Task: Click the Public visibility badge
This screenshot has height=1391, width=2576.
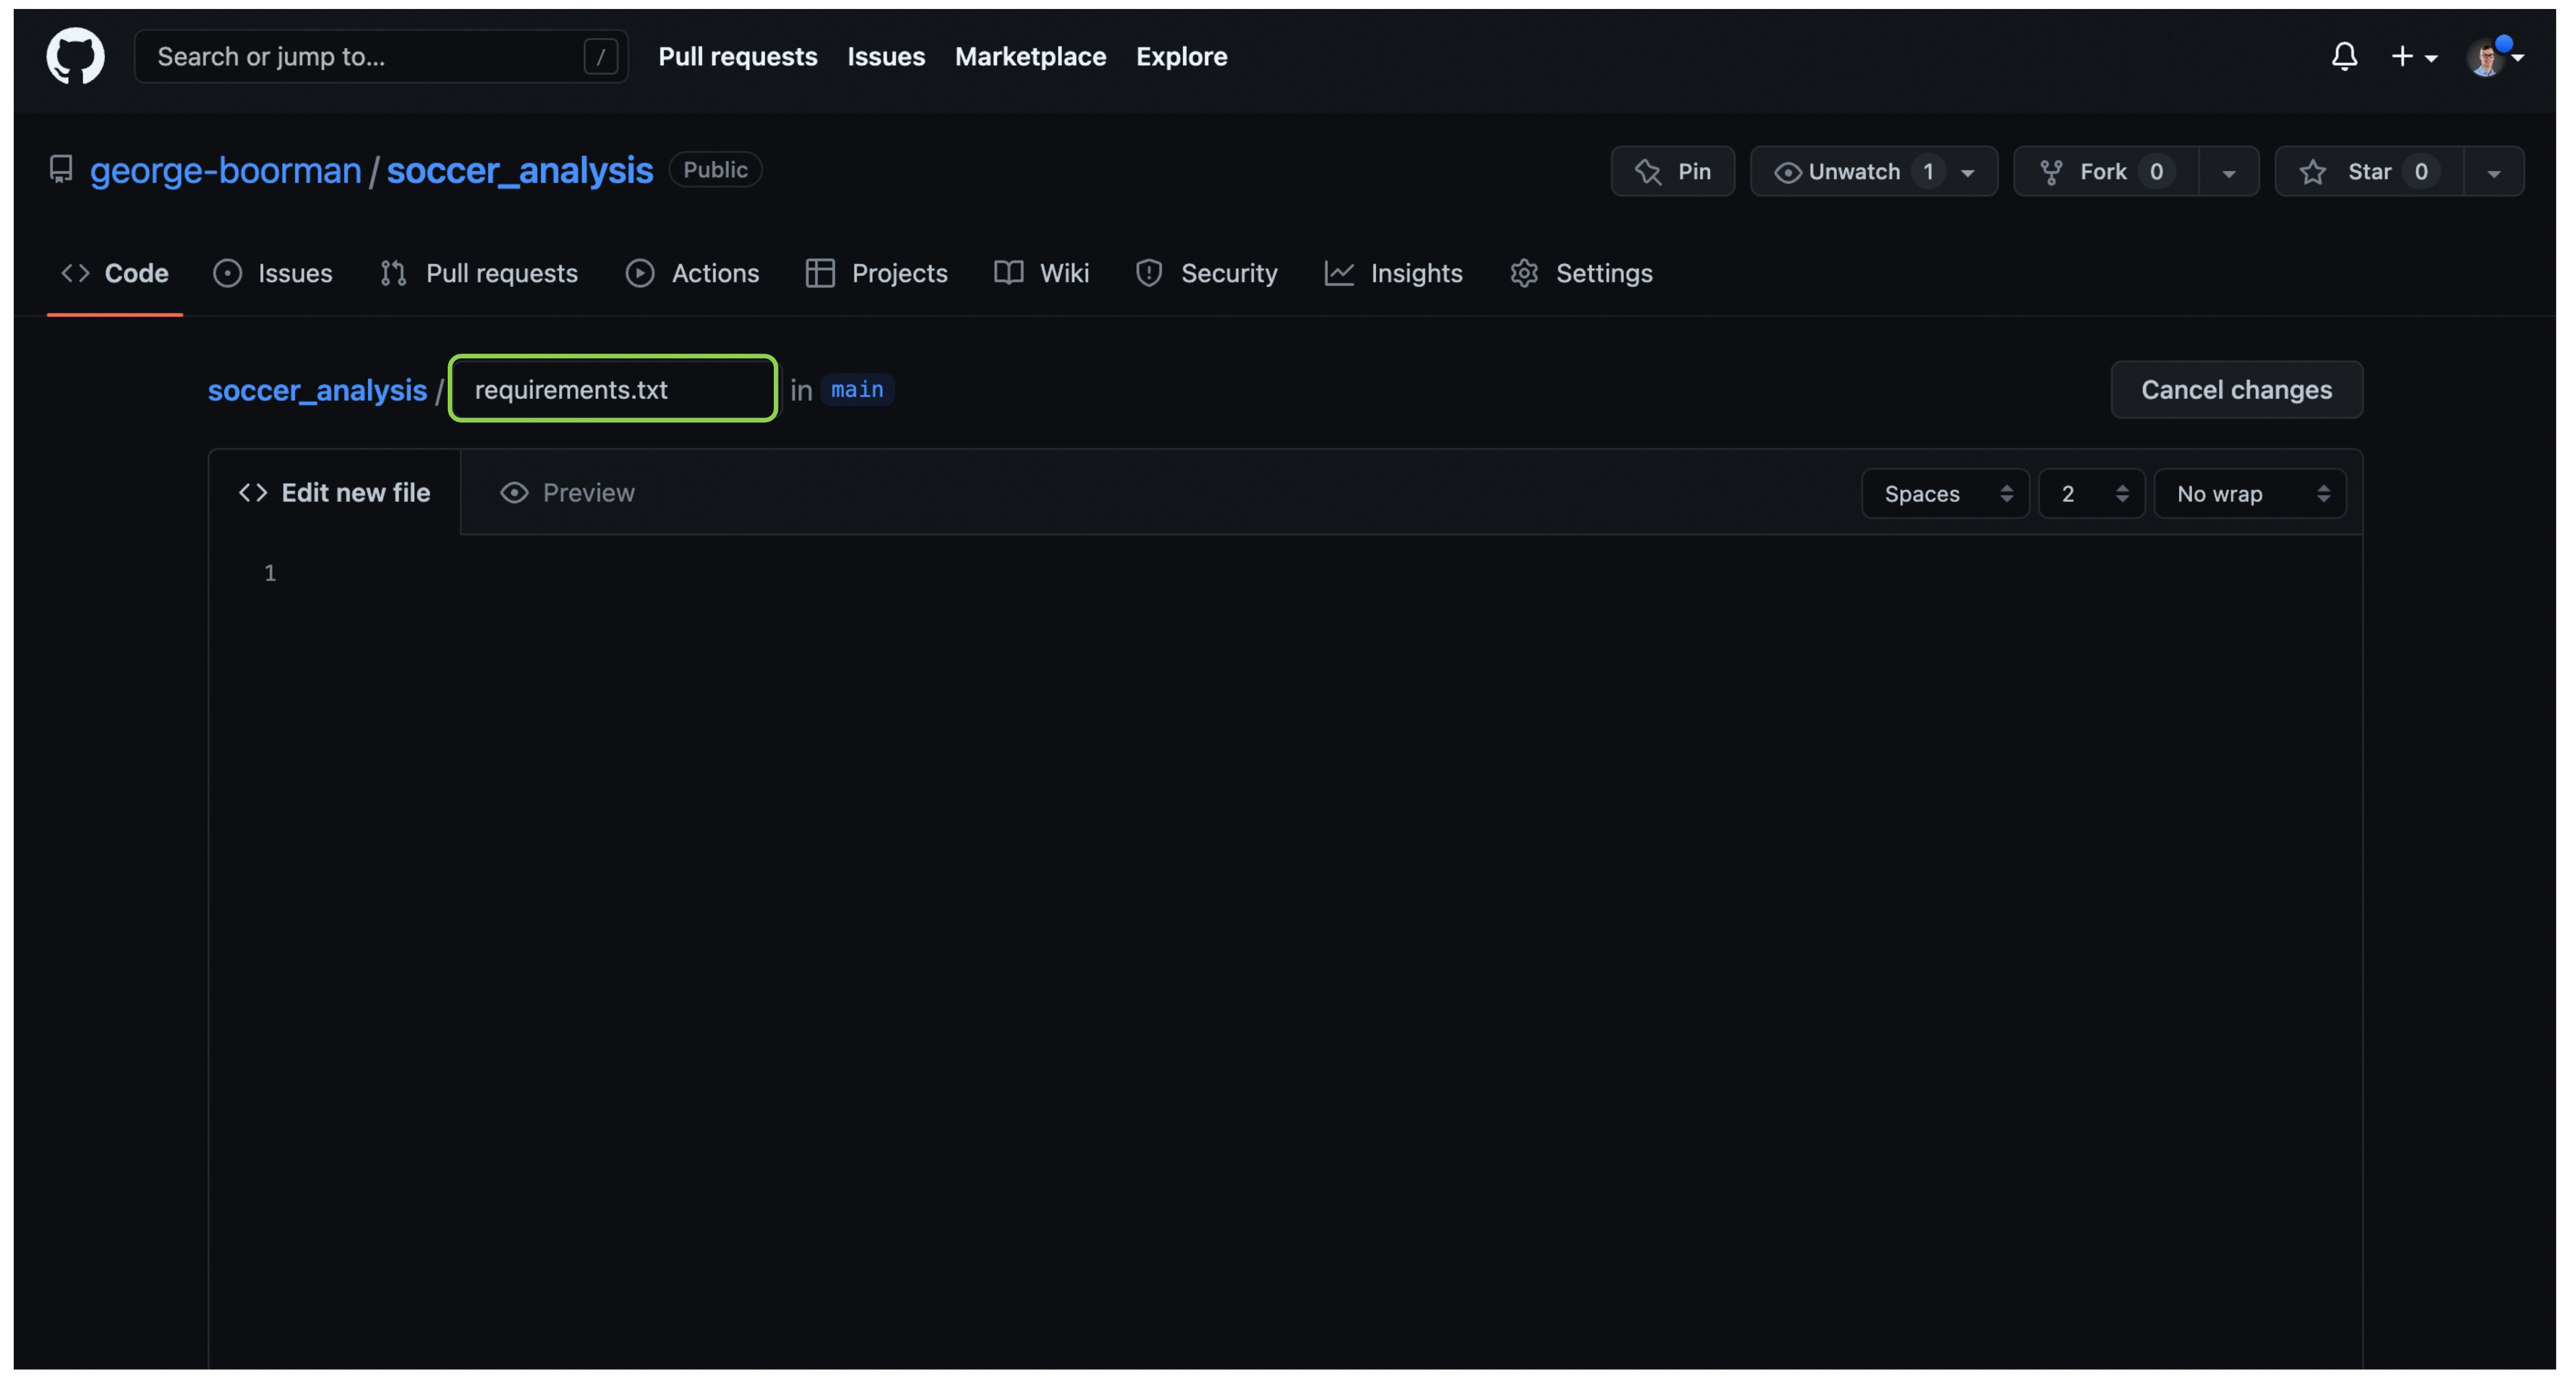Action: (x=715, y=170)
